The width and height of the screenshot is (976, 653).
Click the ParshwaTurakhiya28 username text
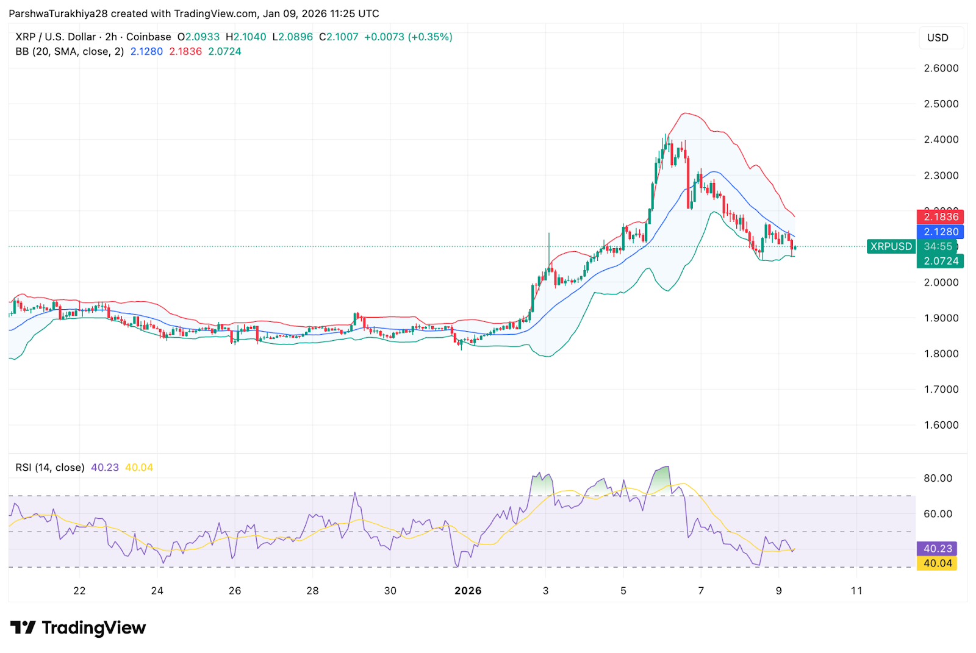click(57, 13)
